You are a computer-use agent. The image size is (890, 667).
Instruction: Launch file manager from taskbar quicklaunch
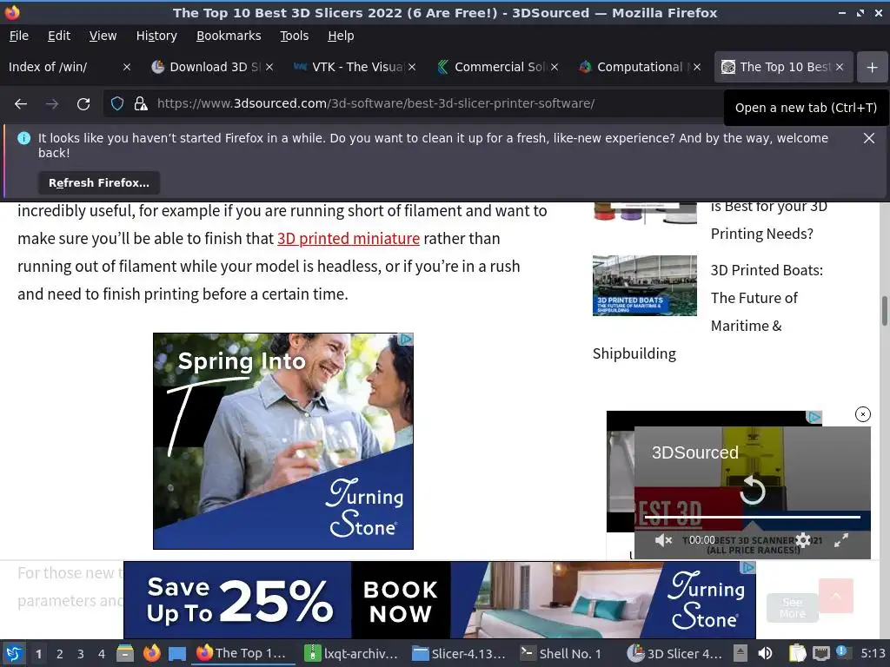click(125, 653)
